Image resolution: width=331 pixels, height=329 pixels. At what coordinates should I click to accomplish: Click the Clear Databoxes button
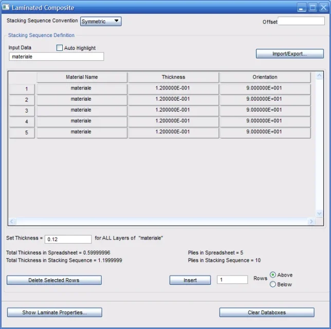coord(266,313)
